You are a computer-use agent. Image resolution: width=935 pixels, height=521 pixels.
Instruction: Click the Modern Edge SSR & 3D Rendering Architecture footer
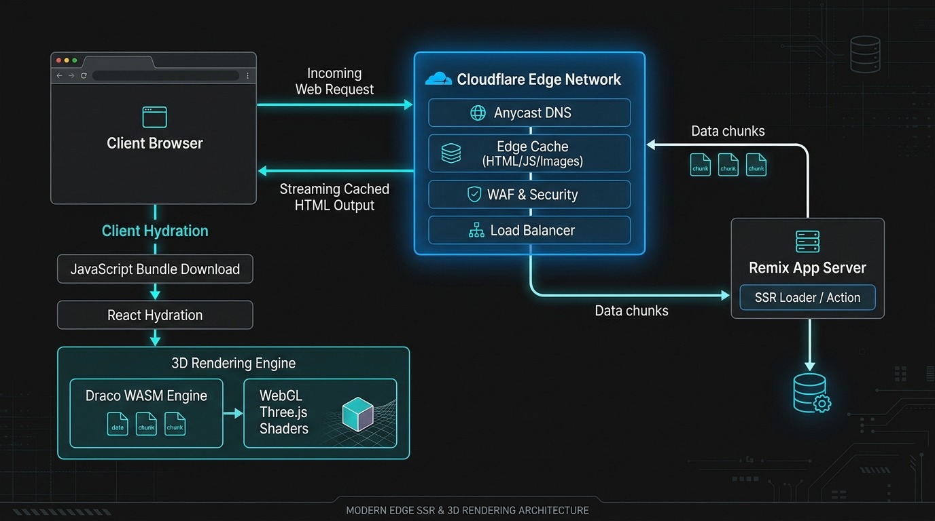[467, 510]
